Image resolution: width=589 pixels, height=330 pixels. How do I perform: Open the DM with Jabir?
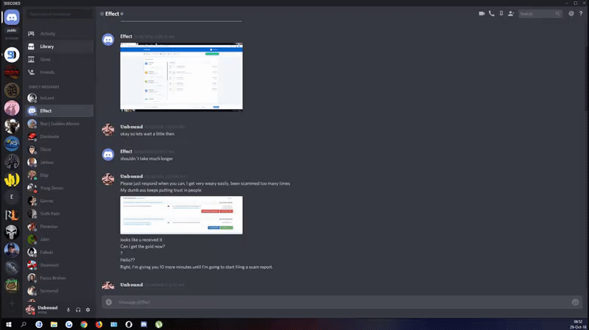(60, 239)
